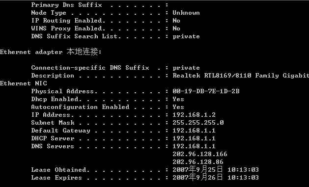Click the WINS Proxy Enabled value No
309x187 pixels.
pos(176,28)
